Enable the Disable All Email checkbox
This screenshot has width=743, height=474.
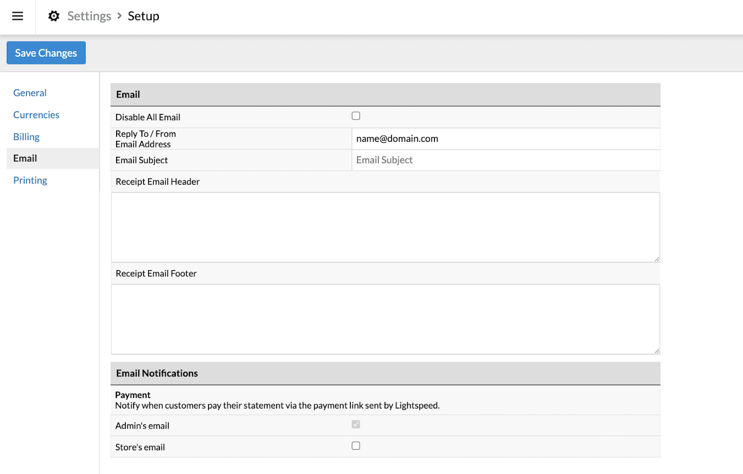(356, 116)
